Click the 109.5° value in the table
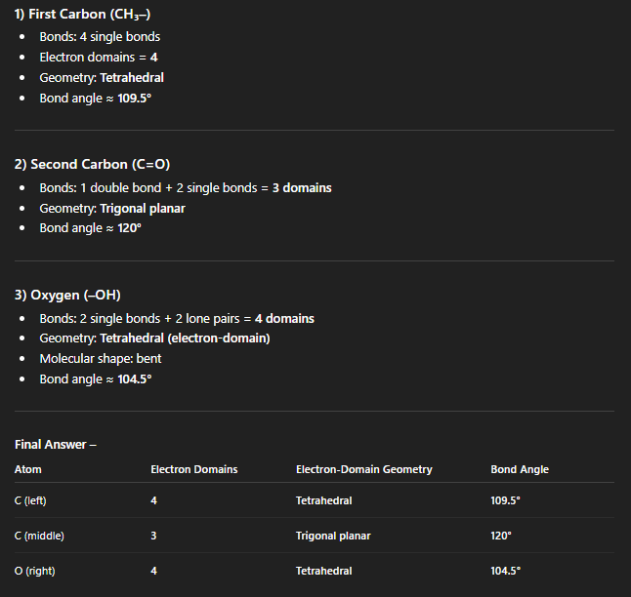631x597 pixels. click(505, 500)
